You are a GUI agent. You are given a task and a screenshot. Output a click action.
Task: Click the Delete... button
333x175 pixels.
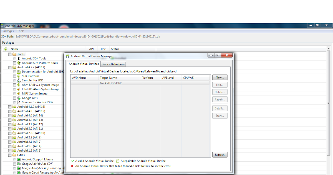pos(220,92)
